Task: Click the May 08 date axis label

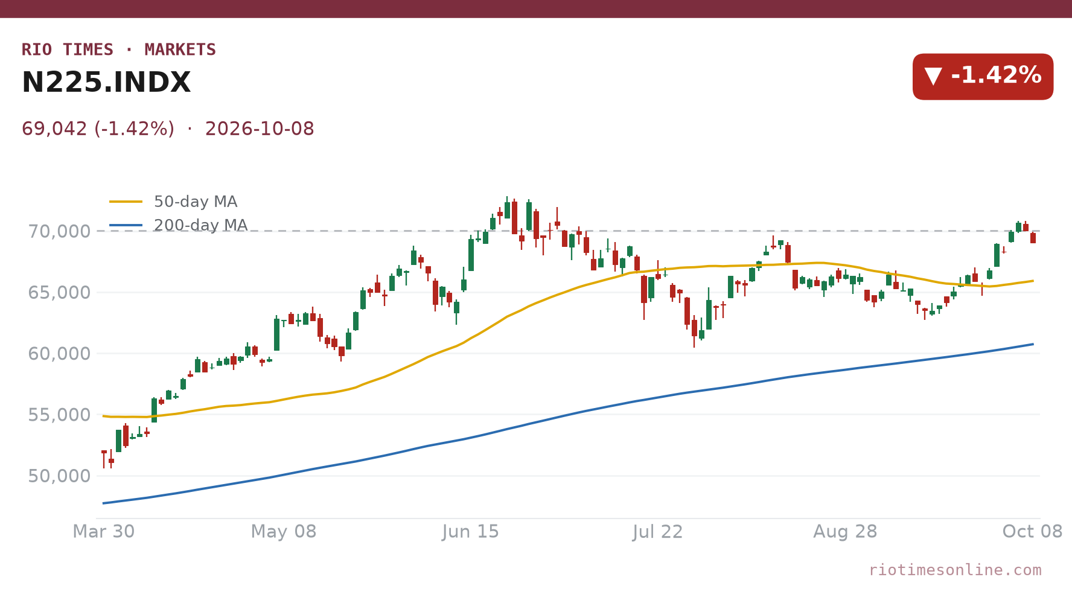Action: coord(284,532)
